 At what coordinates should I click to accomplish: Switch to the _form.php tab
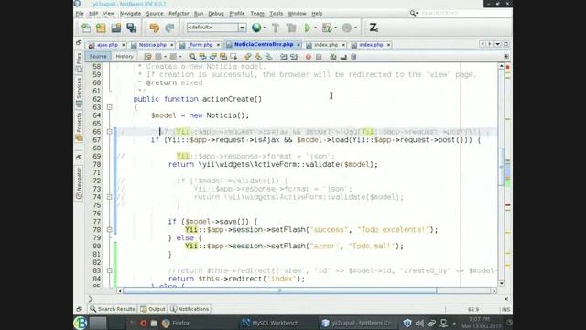(x=201, y=45)
